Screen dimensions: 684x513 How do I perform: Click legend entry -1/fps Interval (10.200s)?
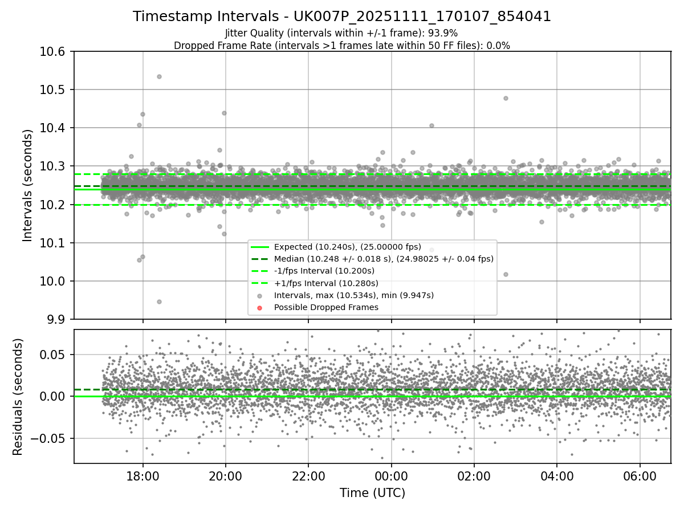tap(324, 271)
